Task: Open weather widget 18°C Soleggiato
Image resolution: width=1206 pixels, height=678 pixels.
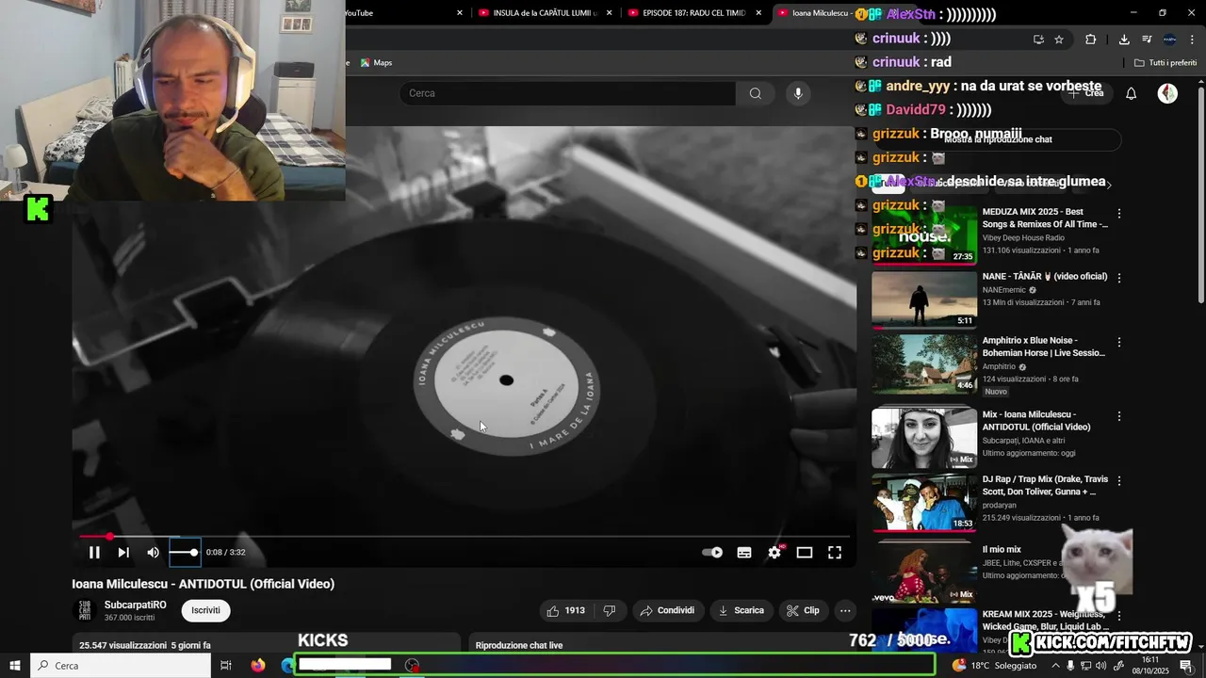Action: click(x=994, y=666)
